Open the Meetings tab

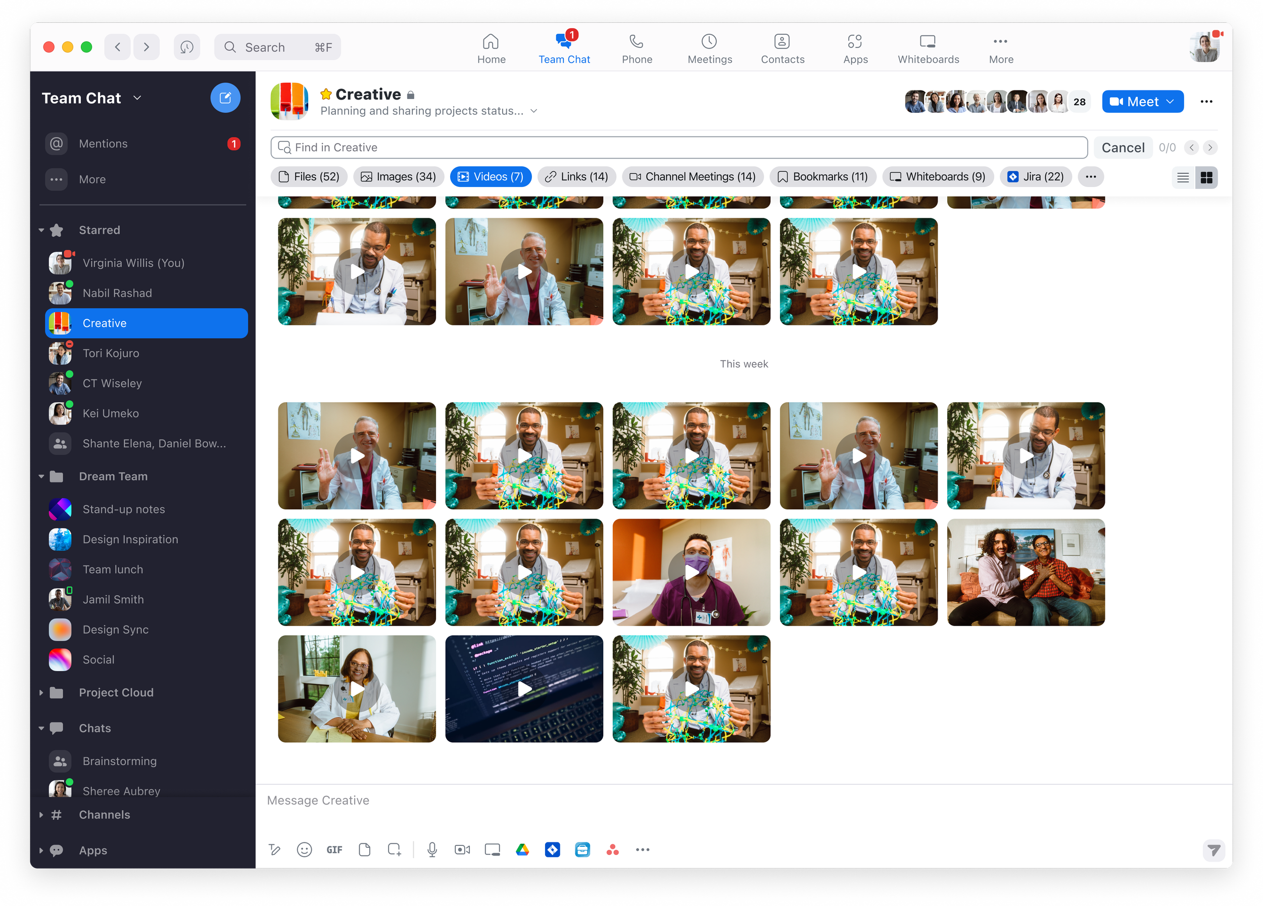point(709,49)
